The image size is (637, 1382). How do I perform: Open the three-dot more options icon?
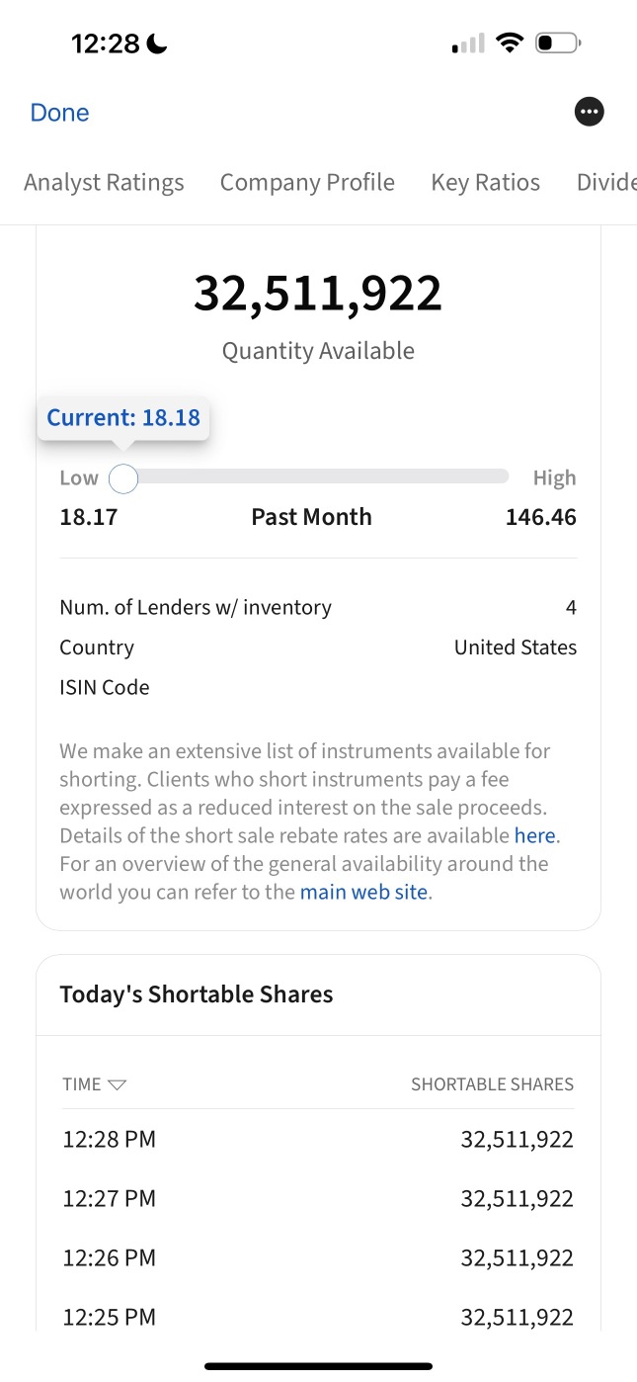pyautogui.click(x=590, y=112)
